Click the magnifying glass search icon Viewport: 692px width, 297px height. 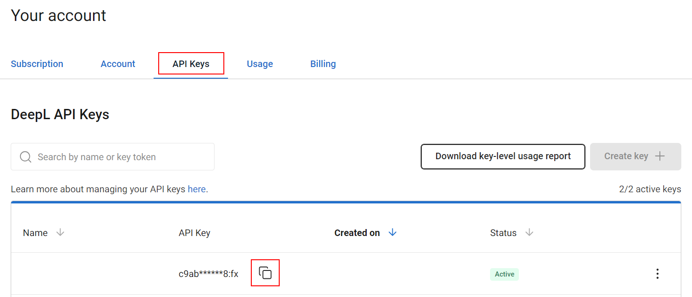(26, 157)
